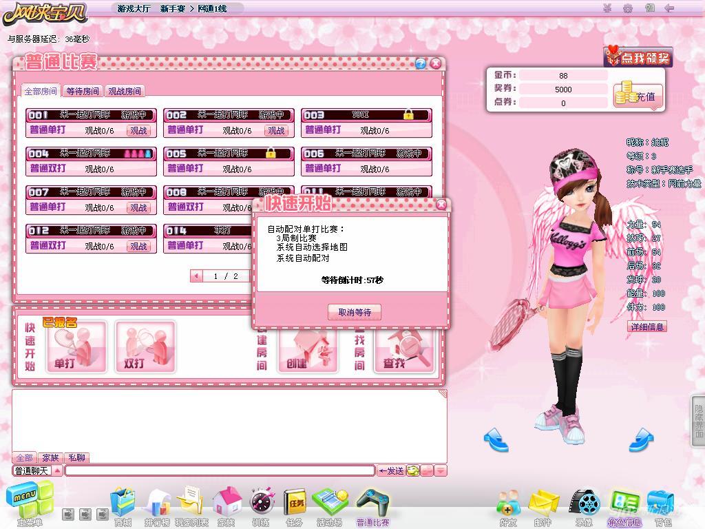
Task: Open the 背包 backpack icon
Action: click(x=661, y=504)
